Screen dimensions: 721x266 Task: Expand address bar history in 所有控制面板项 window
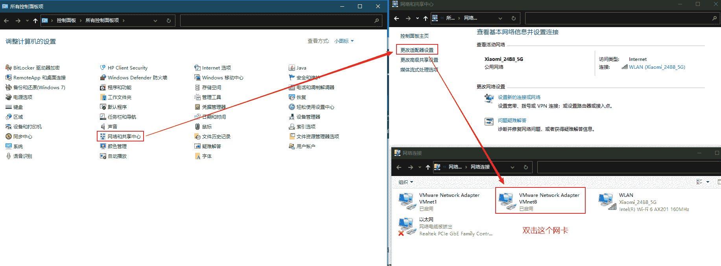click(x=155, y=20)
